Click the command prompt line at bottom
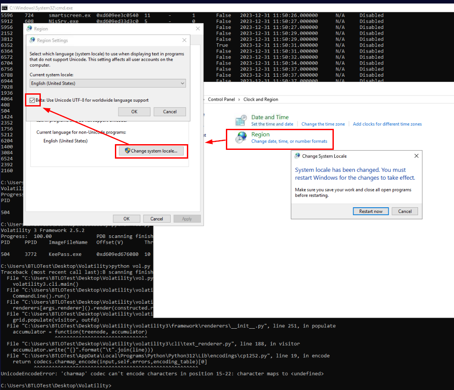Screen dimensions: 454x390 [x=56, y=386]
